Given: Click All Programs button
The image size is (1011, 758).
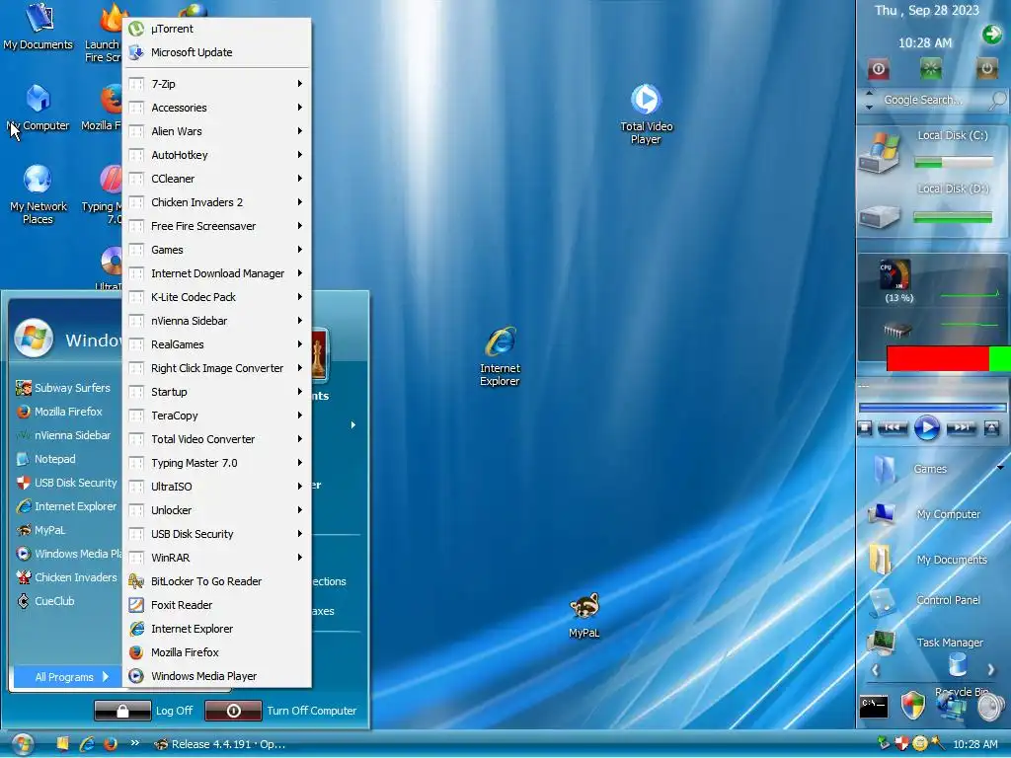Looking at the screenshot, I should [67, 677].
